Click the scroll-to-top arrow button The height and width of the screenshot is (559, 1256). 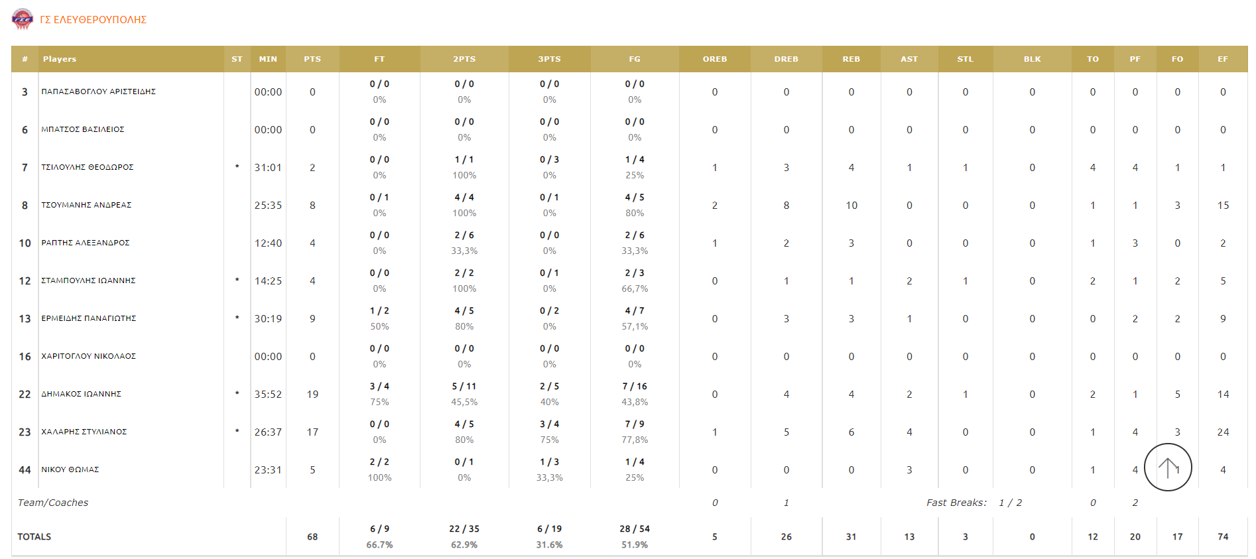[1168, 467]
